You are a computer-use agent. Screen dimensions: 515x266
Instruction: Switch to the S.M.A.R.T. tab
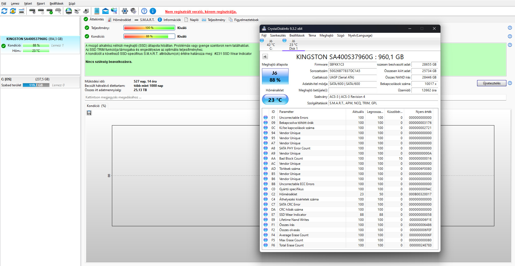pyautogui.click(x=144, y=20)
